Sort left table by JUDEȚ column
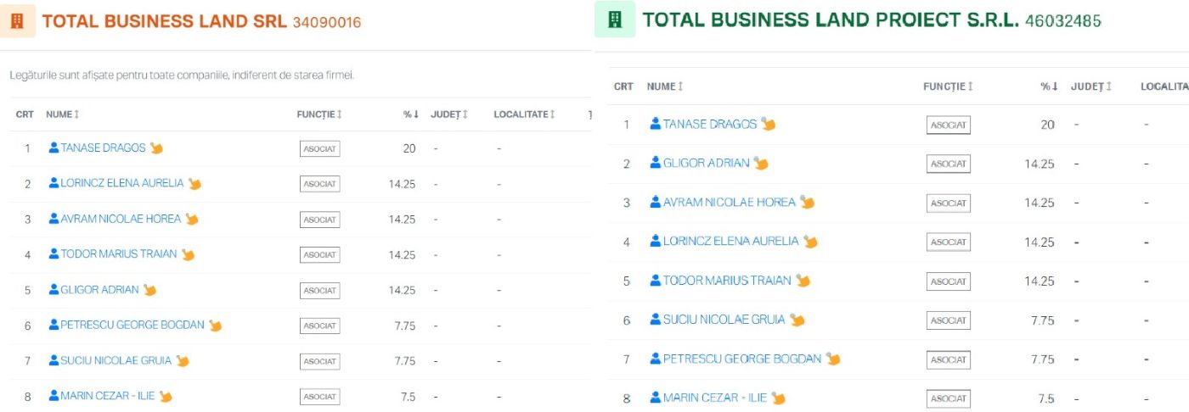 click(x=449, y=114)
